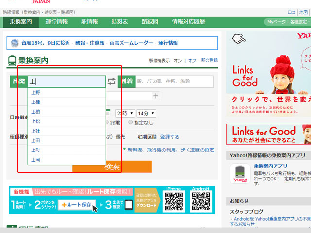Viewport: 311px width, 233px height.
Task: Click the 地図 link at top right
Action: tap(303, 12)
